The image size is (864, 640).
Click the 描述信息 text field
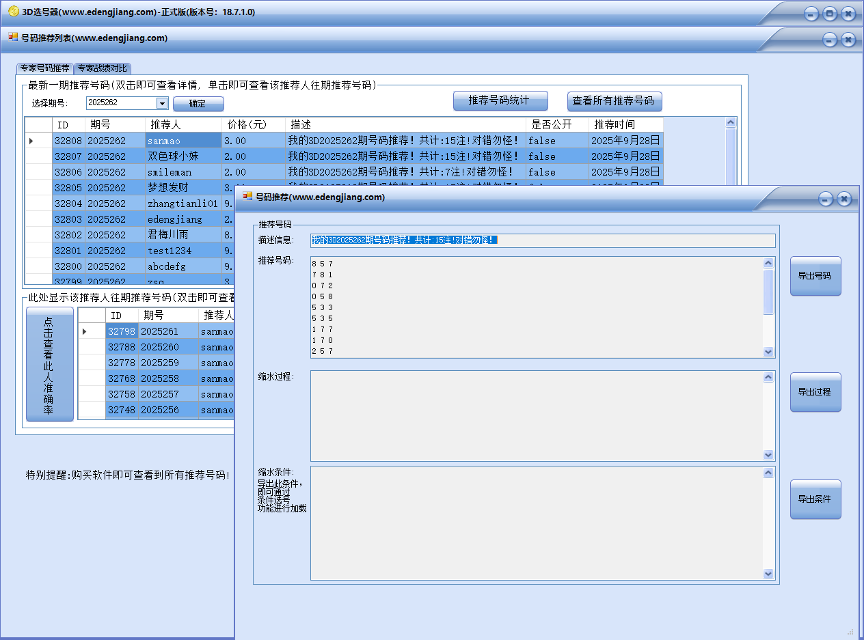543,240
